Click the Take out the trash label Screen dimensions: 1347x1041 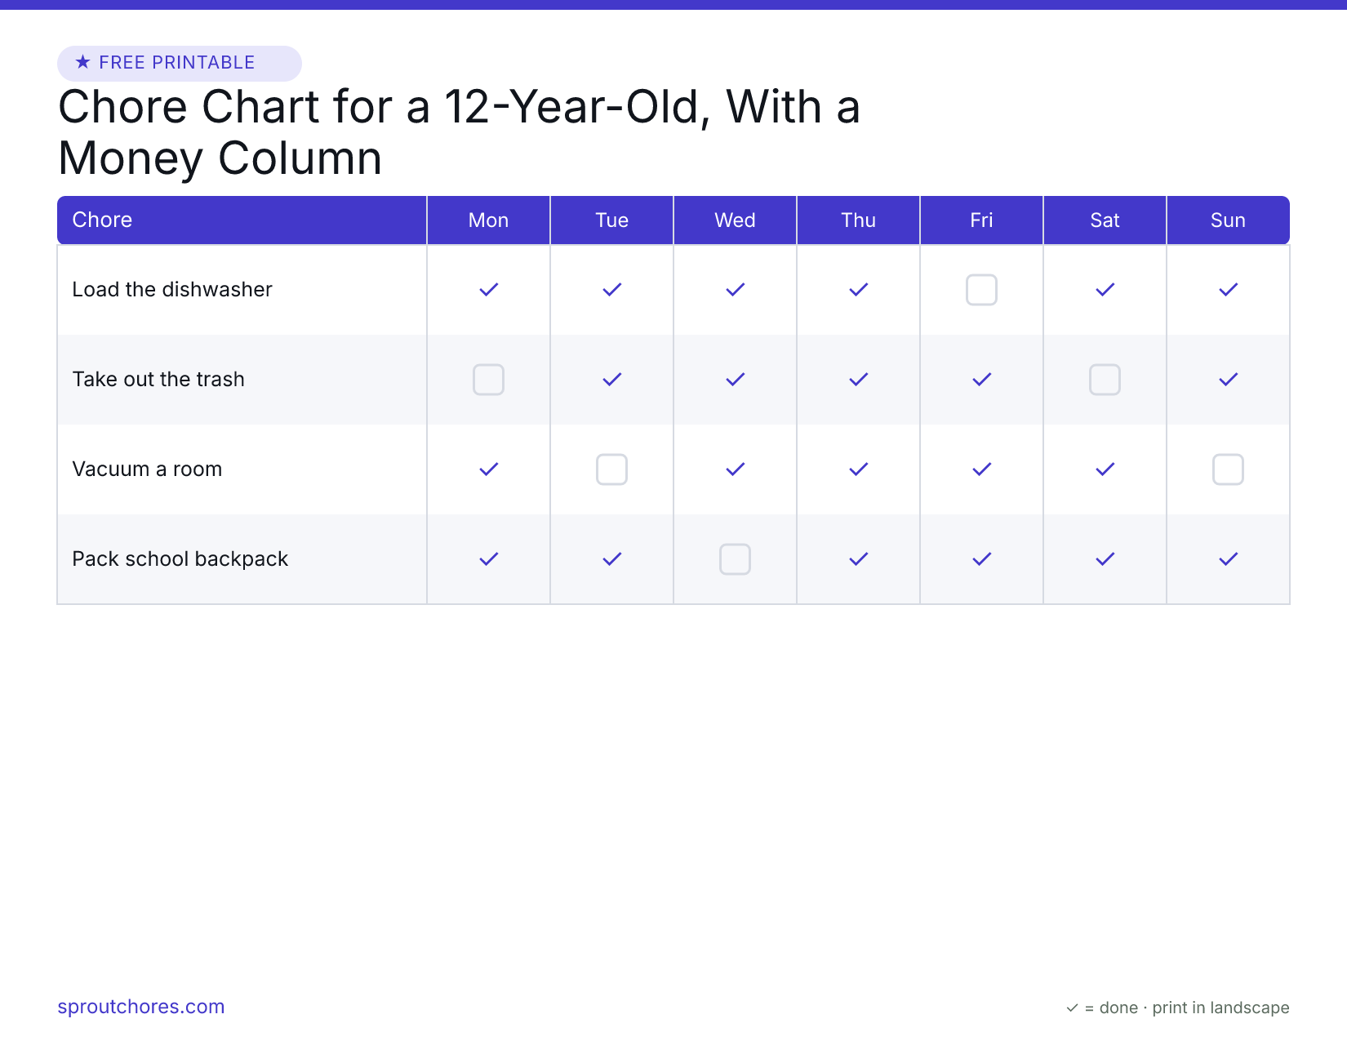(x=158, y=380)
